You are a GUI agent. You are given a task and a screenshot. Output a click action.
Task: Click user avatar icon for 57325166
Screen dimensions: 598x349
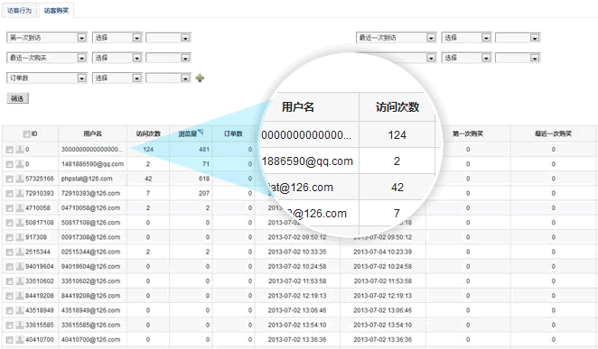20,179
